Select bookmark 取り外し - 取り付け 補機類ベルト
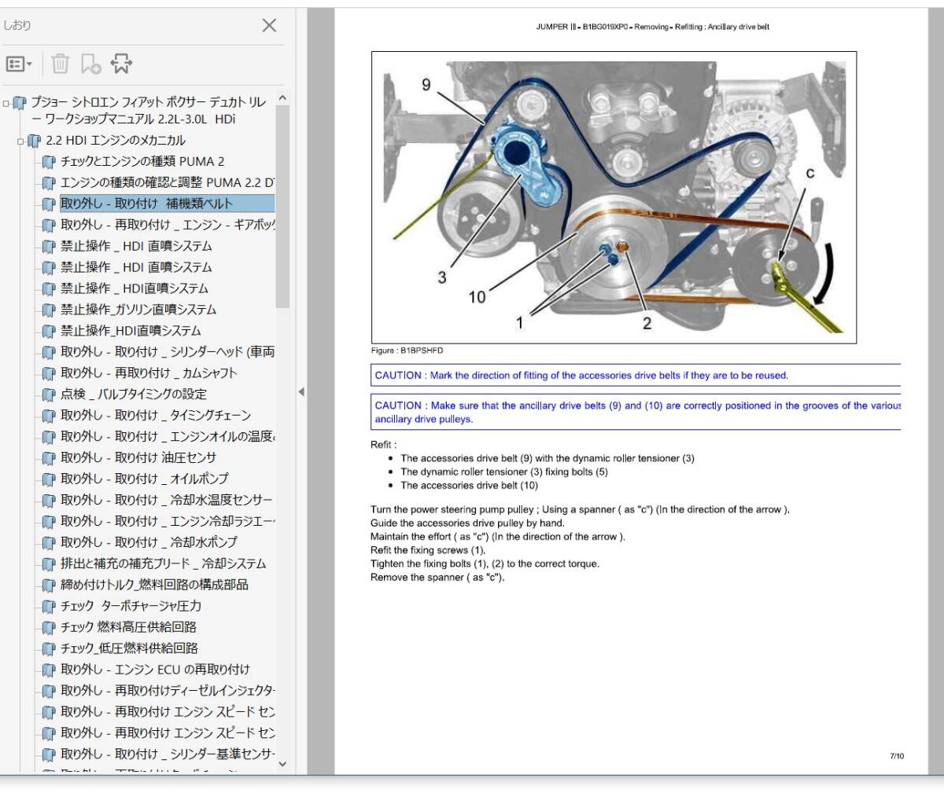 (167, 204)
